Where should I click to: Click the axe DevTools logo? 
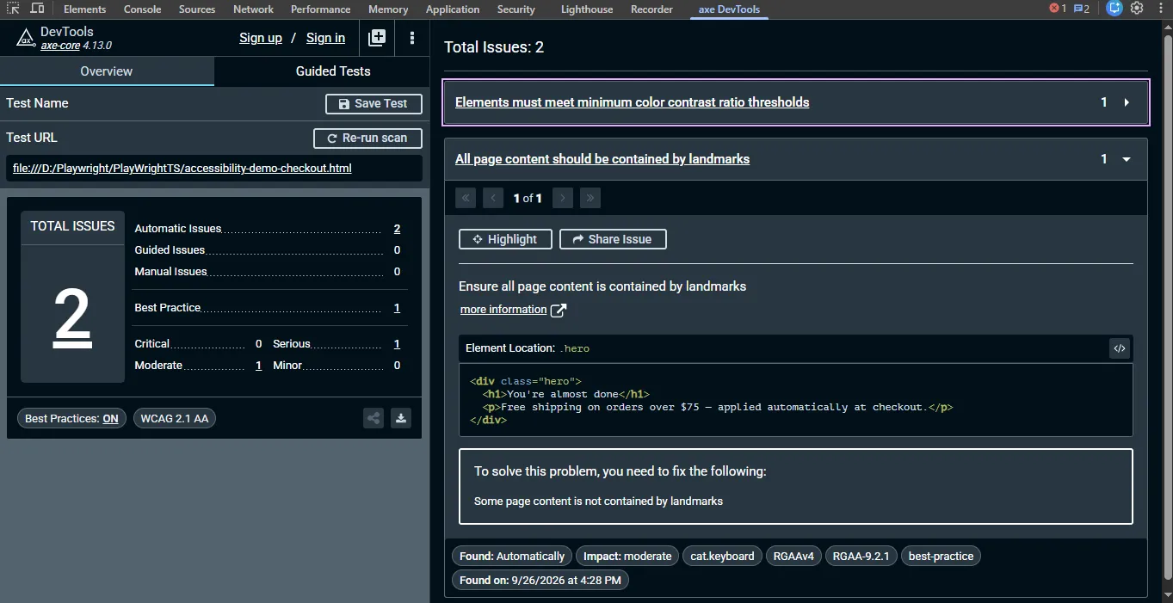(25, 38)
